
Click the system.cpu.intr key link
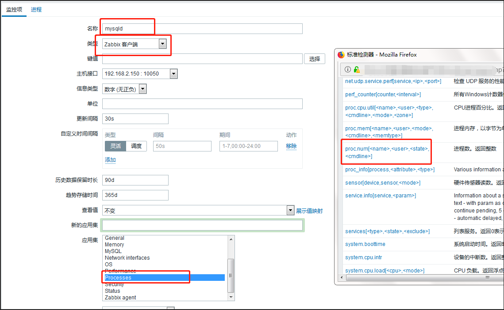point(364,257)
